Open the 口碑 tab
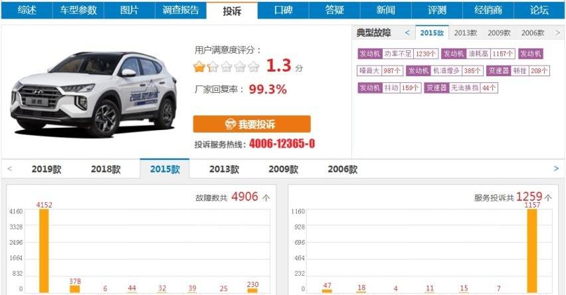 coord(284,10)
